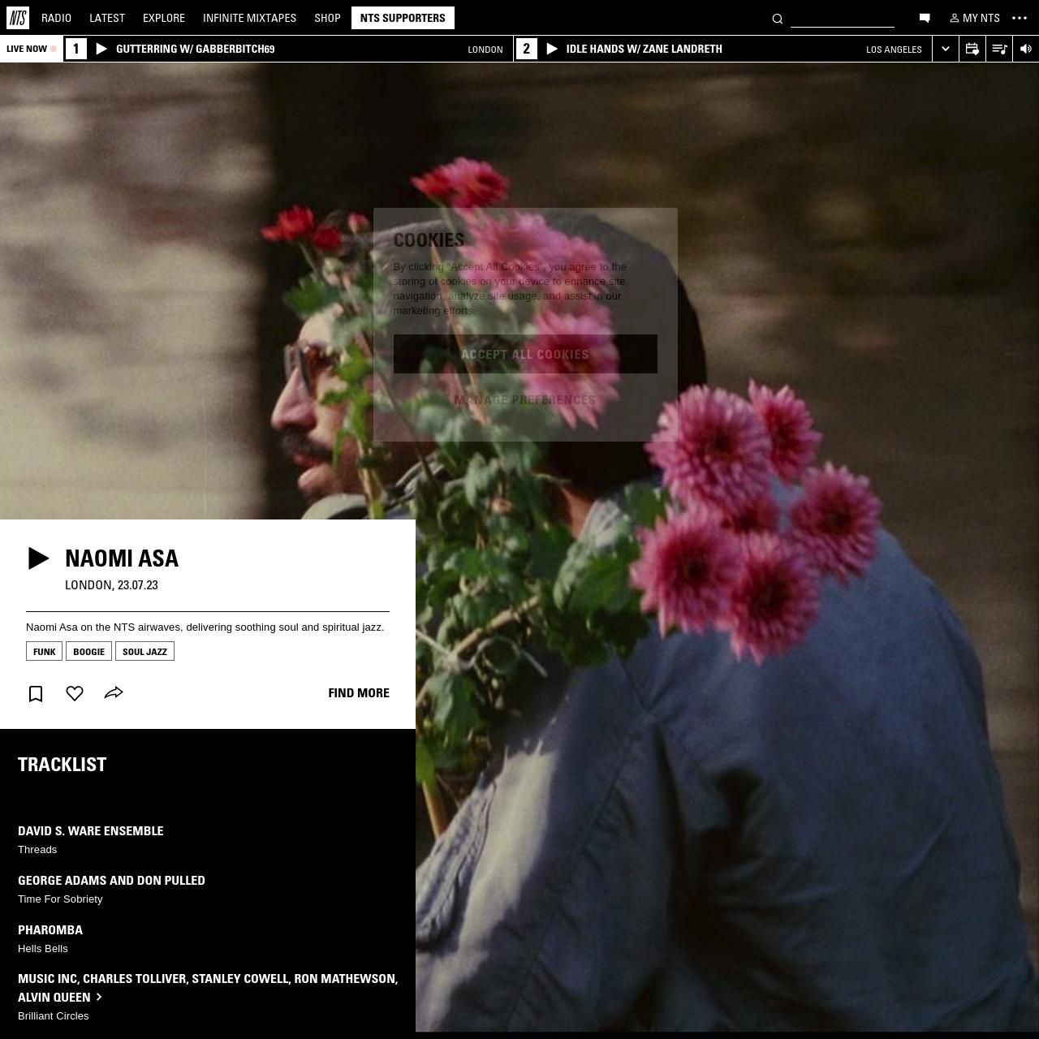The image size is (1039, 1039).
Task: Click the George Adams and Don Pulled track
Action: click(x=111, y=881)
